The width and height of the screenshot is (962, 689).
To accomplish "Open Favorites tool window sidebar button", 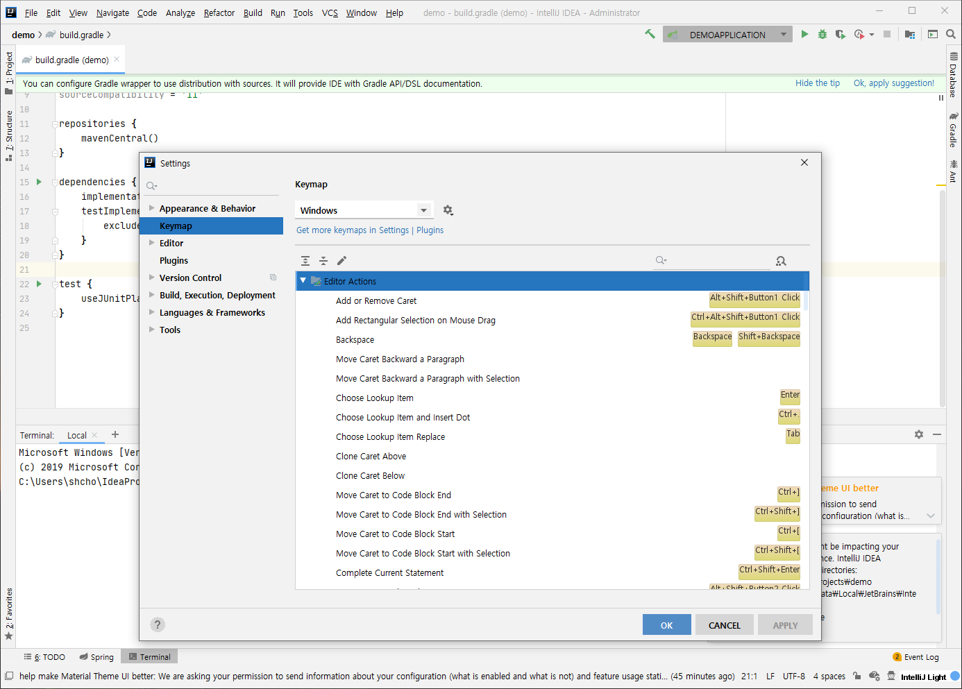I will pos(9,614).
